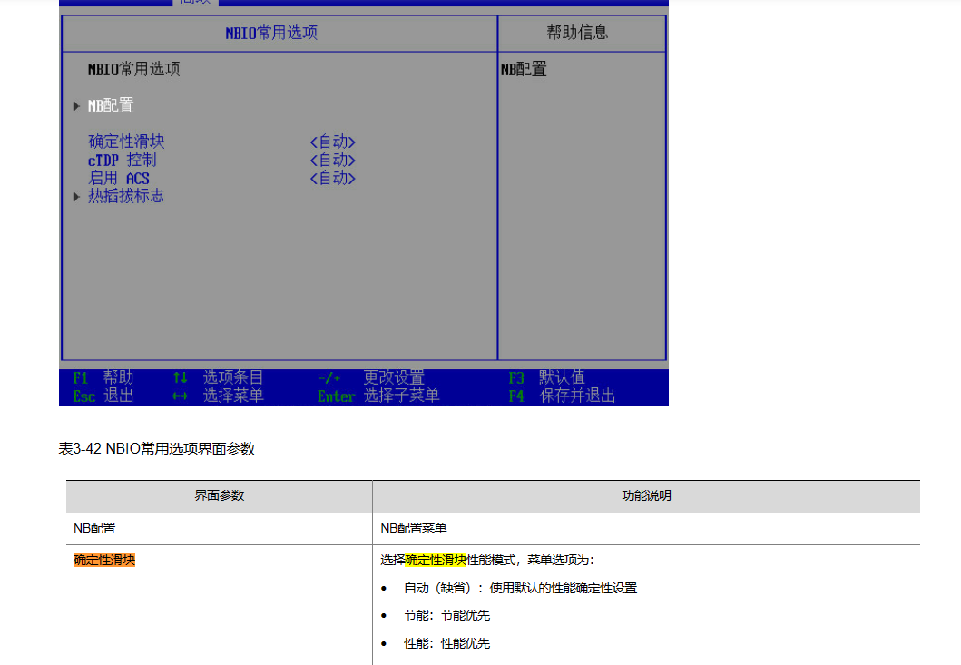Open the <自动> value for 启用 ACS
Viewport: 961px width, 665px height.
point(332,179)
